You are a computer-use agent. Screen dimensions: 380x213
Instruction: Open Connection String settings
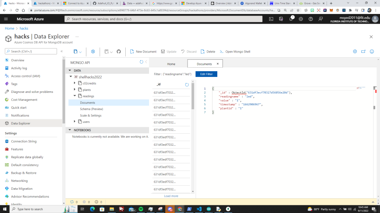coord(24,141)
